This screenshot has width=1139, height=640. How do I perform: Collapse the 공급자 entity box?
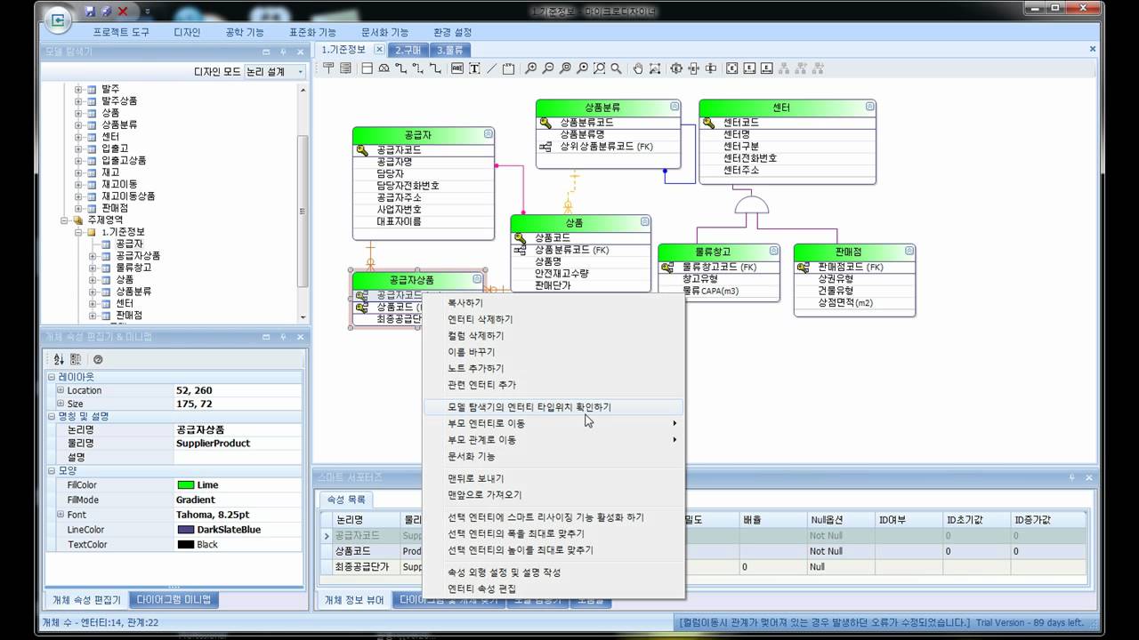[x=488, y=134]
